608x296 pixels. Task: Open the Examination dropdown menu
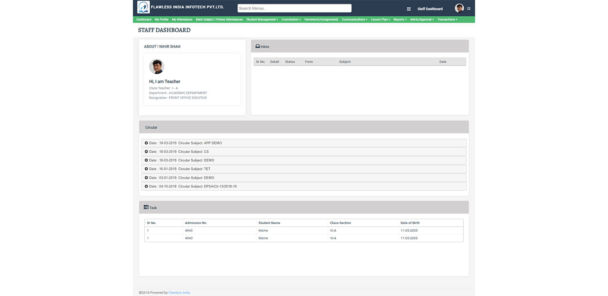click(291, 19)
